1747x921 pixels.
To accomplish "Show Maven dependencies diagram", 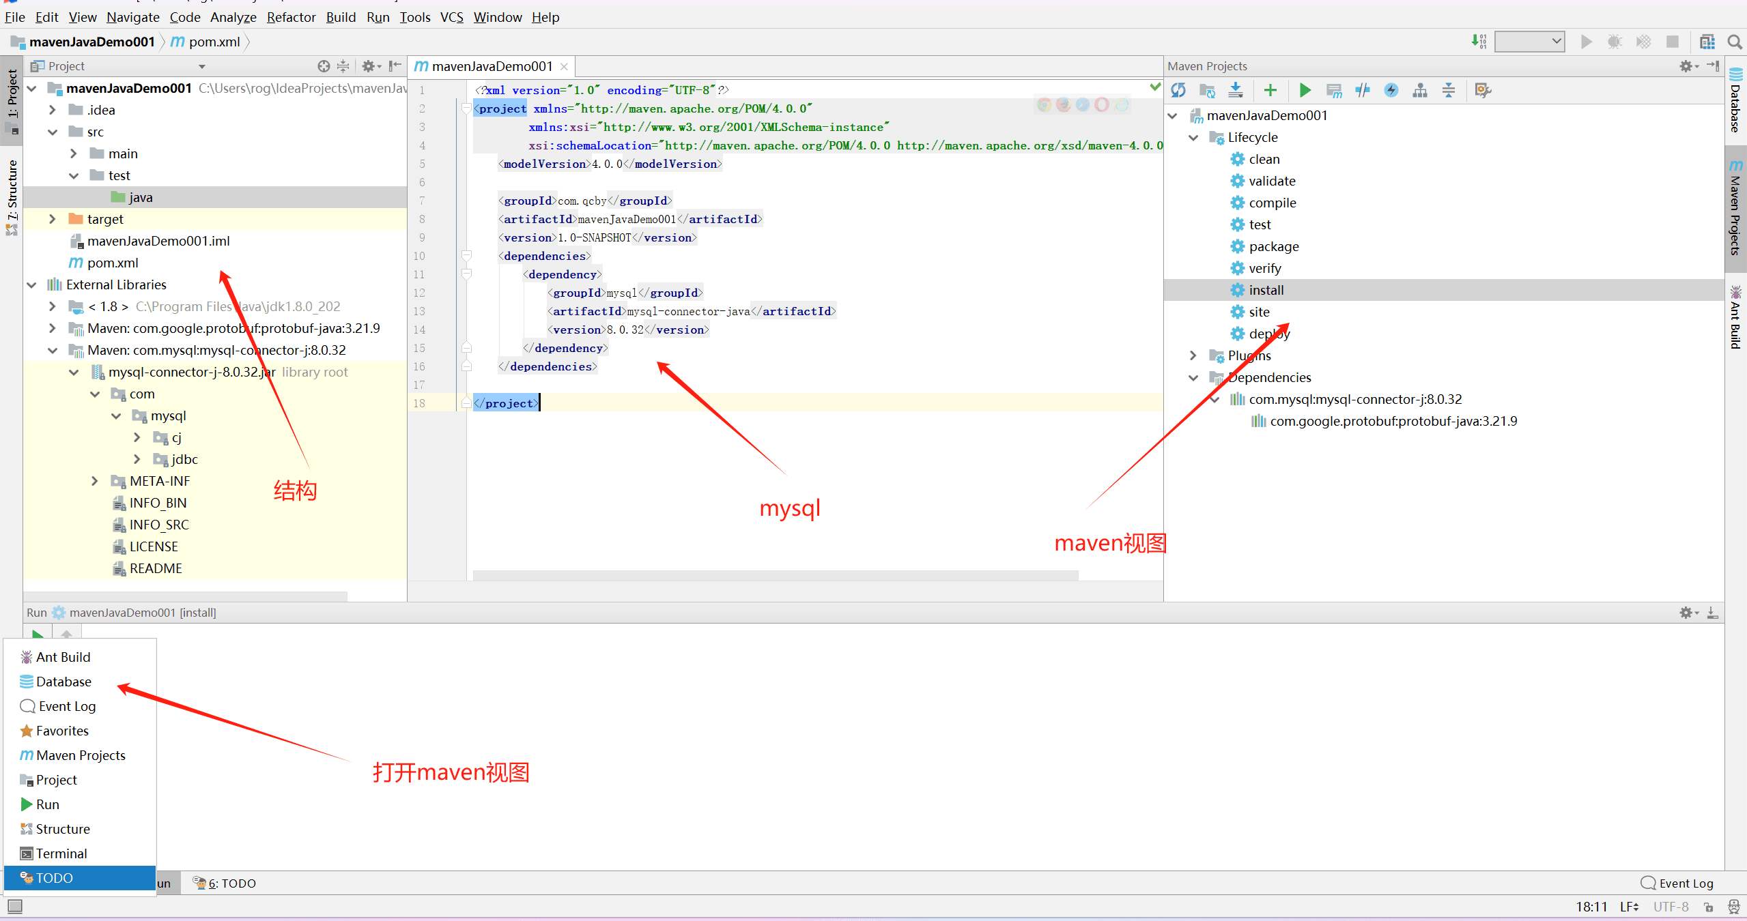I will [x=1420, y=90].
